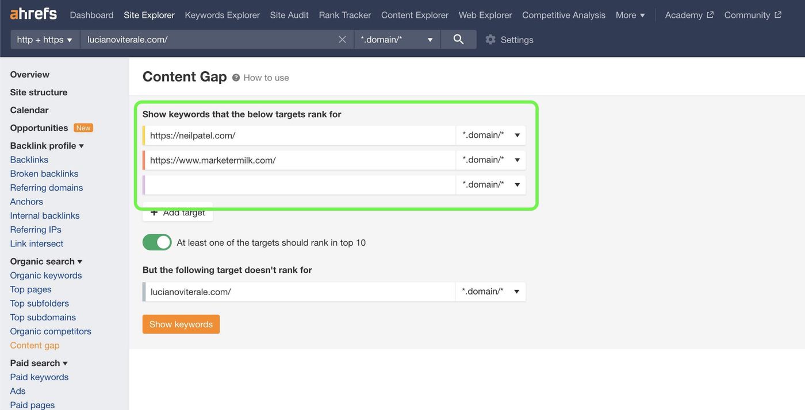Open Backlinks report
This screenshot has width=805, height=410.
[x=29, y=160]
